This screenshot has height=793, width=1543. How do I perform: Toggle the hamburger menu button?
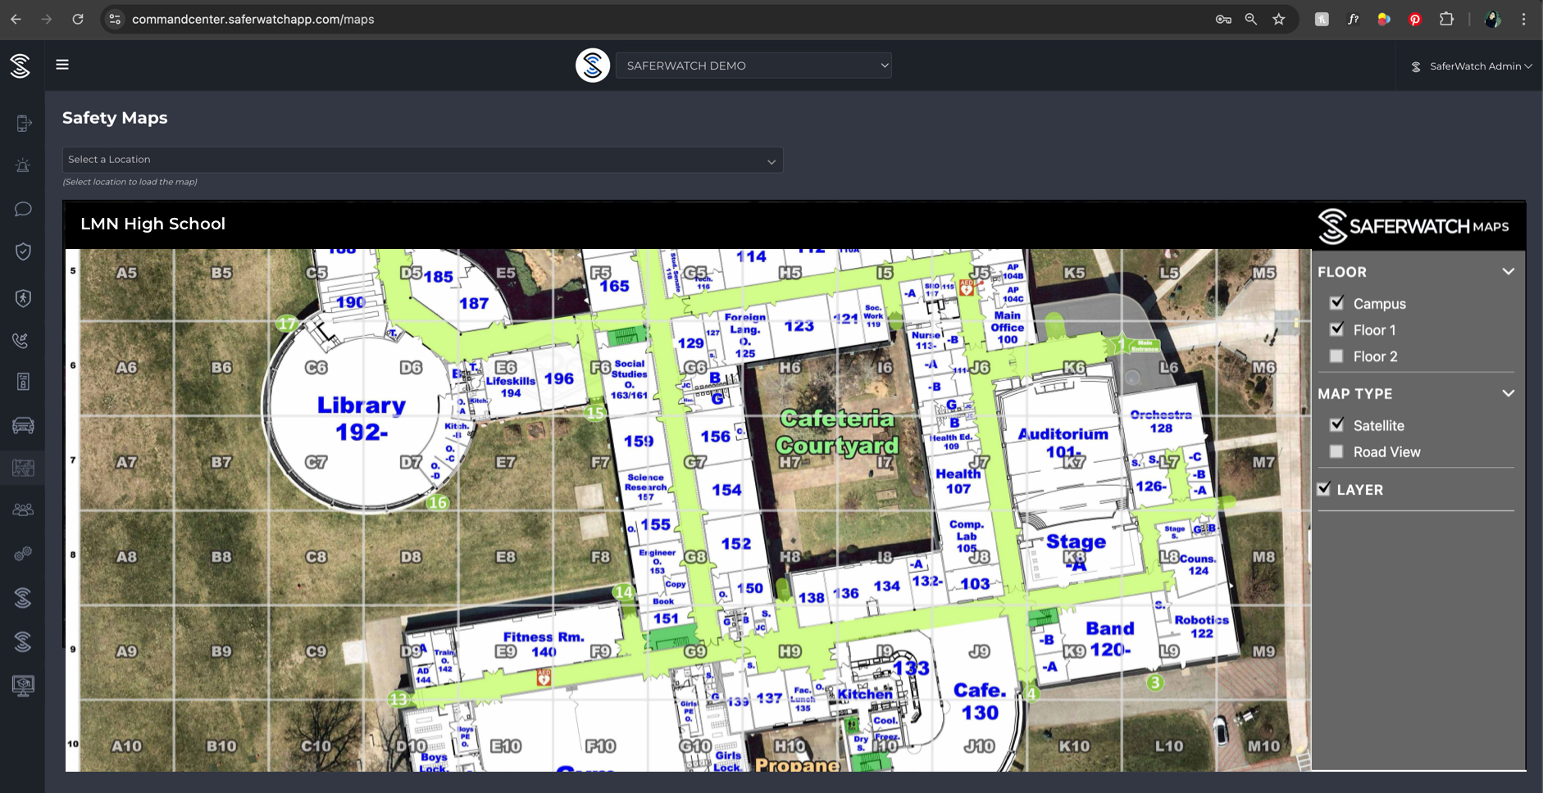point(62,65)
